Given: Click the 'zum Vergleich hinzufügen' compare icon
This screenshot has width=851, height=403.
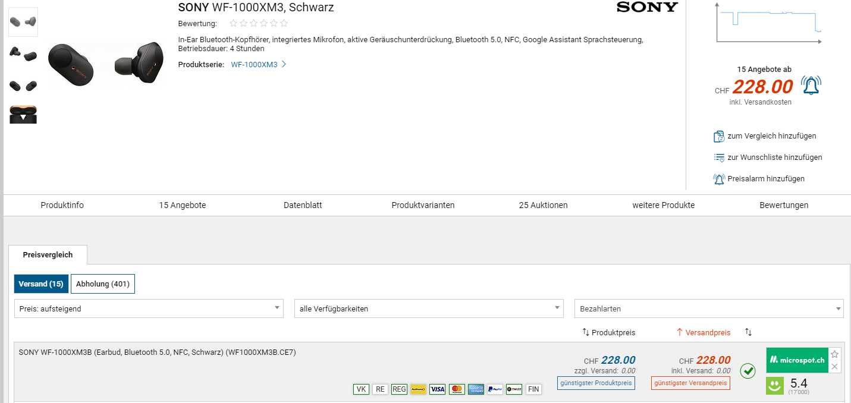Looking at the screenshot, I should coord(718,136).
